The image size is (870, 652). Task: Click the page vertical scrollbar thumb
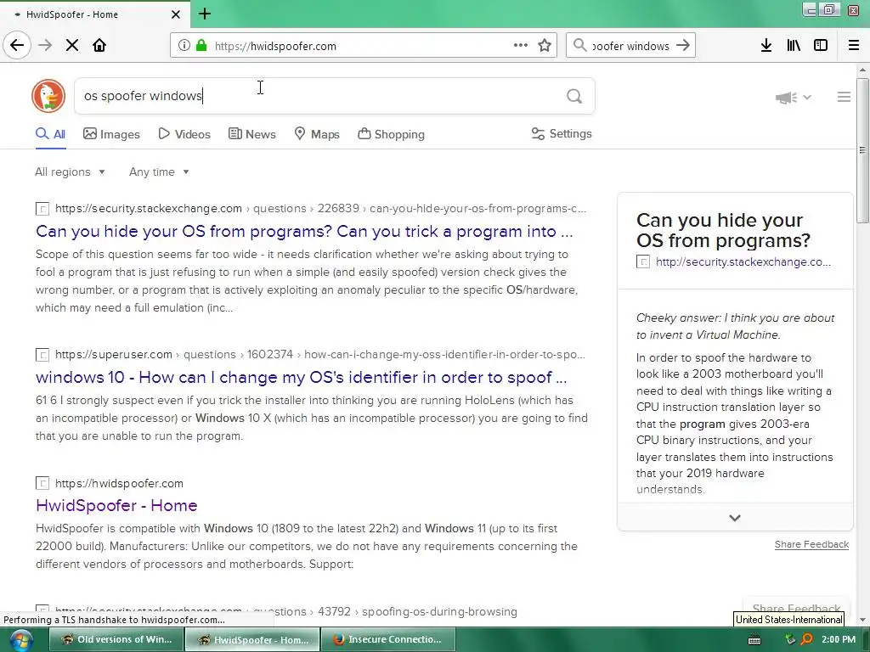point(862,150)
